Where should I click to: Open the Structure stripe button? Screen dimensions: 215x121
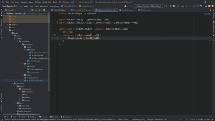[1, 109]
